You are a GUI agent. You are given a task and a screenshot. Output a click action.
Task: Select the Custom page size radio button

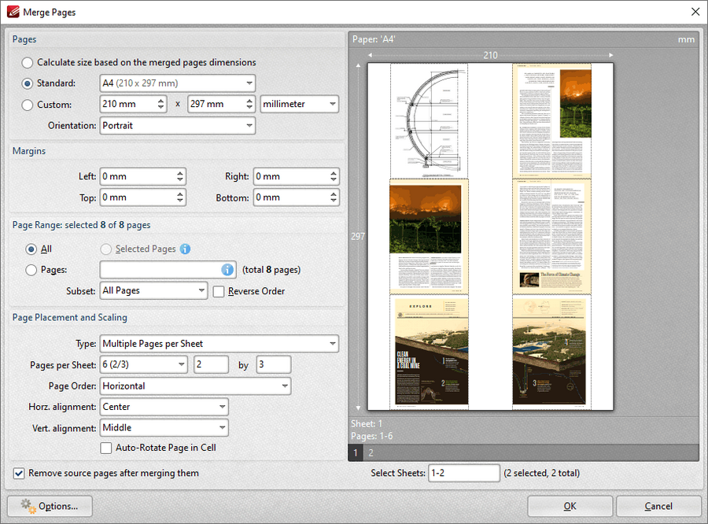pos(27,105)
